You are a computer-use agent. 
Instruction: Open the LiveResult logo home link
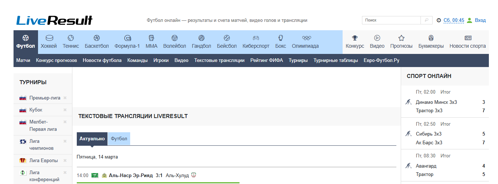(54, 20)
